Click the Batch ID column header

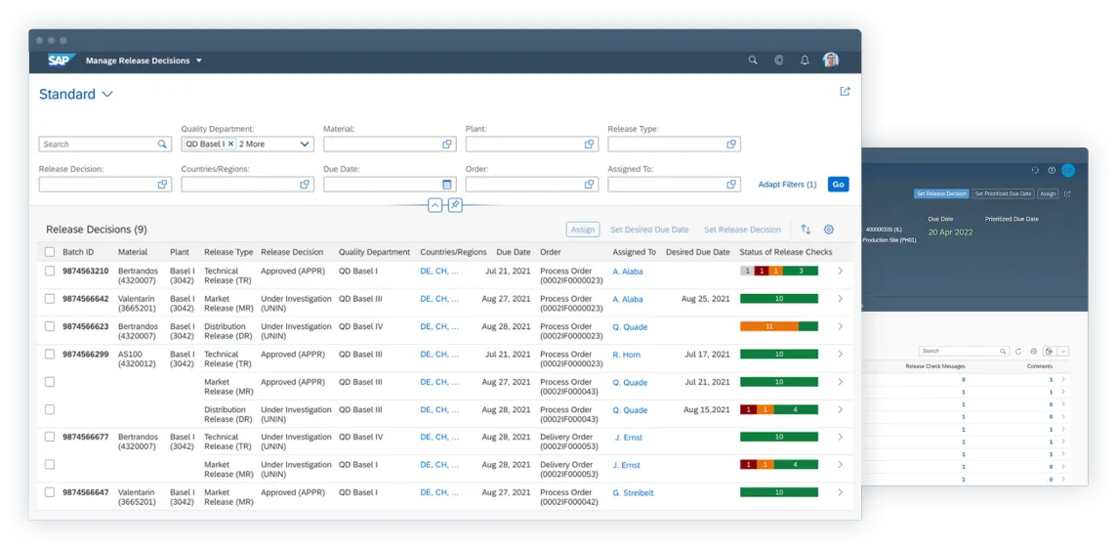[x=78, y=252]
